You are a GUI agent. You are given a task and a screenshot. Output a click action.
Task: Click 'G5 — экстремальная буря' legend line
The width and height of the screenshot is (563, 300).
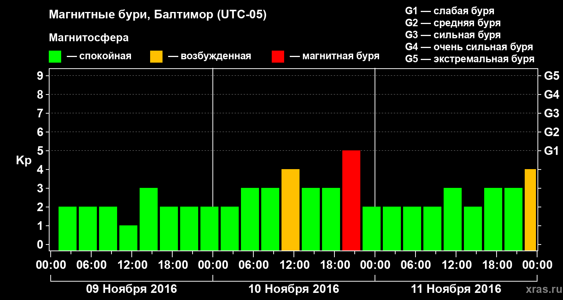click(x=470, y=59)
